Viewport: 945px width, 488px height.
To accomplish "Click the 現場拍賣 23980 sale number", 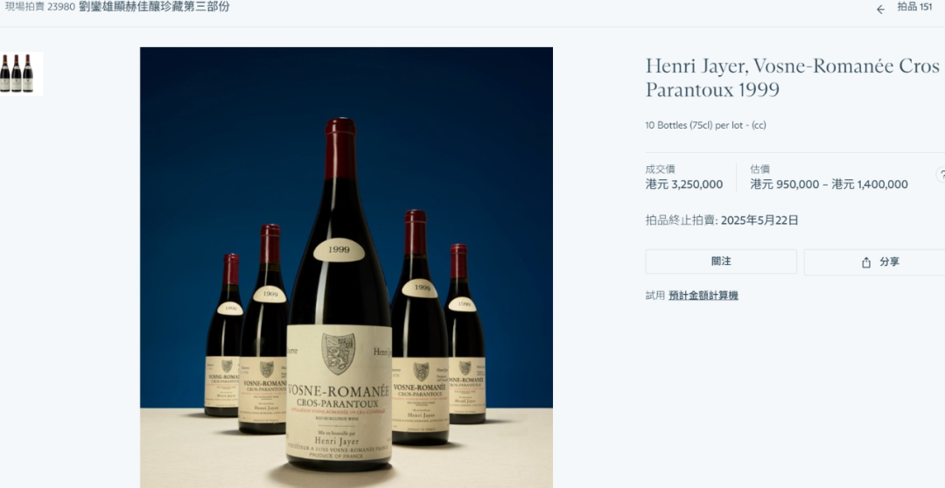I will point(39,7).
